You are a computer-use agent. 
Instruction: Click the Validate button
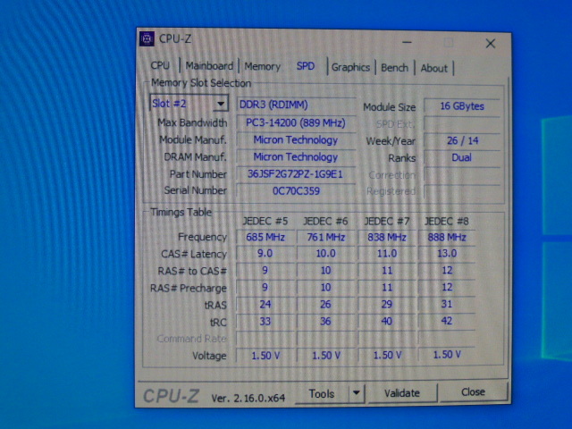[x=402, y=393]
